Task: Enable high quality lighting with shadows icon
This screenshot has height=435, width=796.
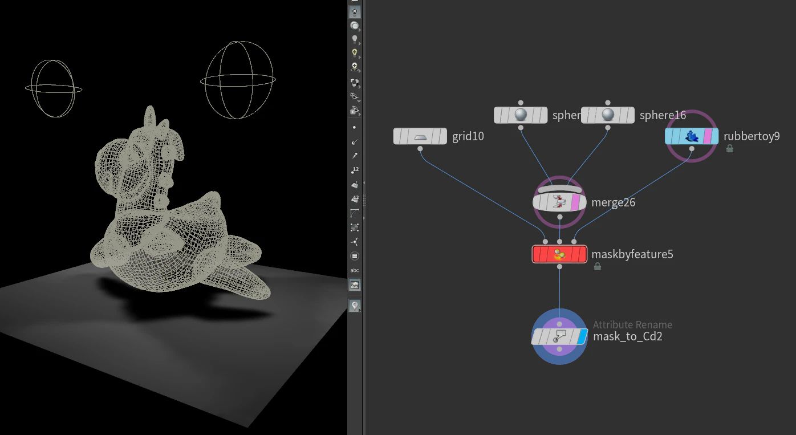Action: tap(355, 67)
